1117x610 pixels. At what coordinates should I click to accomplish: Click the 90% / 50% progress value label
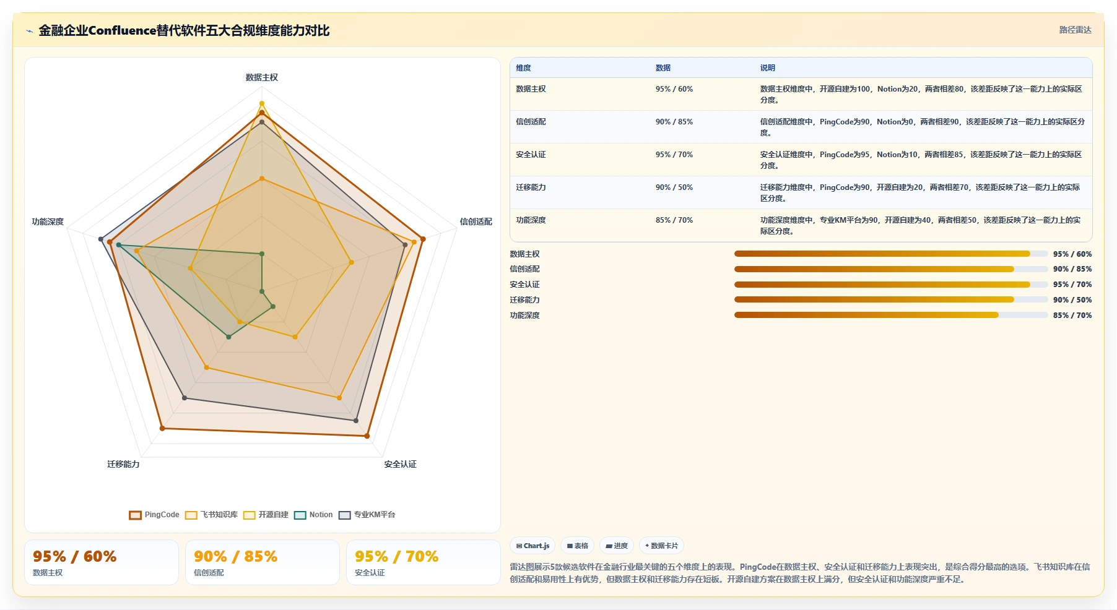pyautogui.click(x=1072, y=300)
